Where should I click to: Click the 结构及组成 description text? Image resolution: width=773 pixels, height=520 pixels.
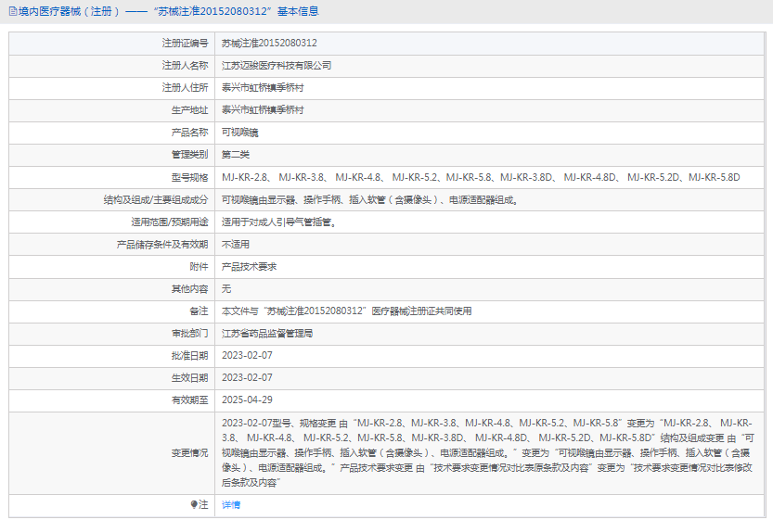(369, 199)
